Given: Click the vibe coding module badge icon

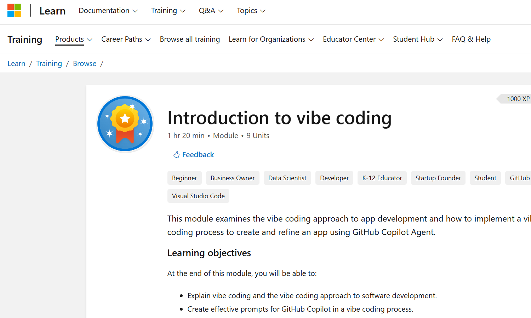Looking at the screenshot, I should pos(125,124).
